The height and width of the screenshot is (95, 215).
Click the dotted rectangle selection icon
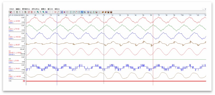[67, 12]
